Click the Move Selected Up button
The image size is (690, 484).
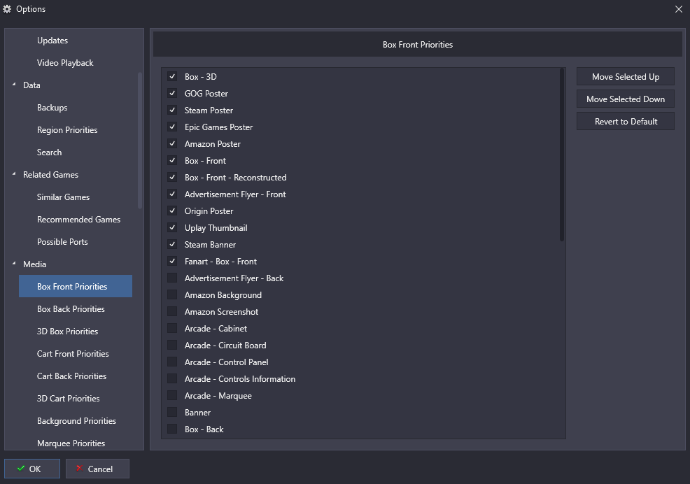point(626,76)
